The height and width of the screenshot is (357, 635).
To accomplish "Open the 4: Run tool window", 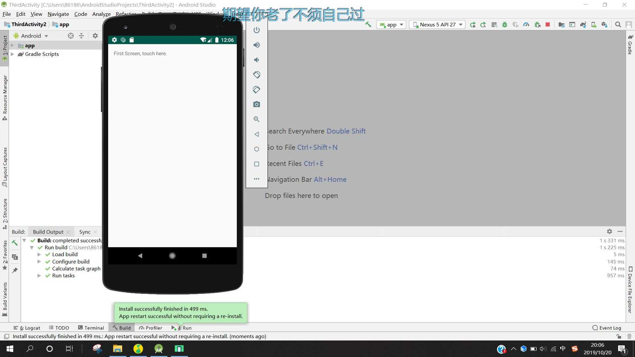I will click(x=182, y=328).
